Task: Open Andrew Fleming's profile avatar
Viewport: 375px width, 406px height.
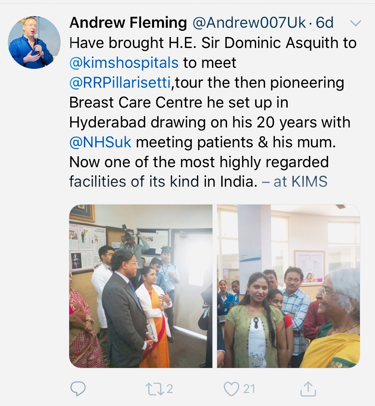Action: tap(34, 42)
